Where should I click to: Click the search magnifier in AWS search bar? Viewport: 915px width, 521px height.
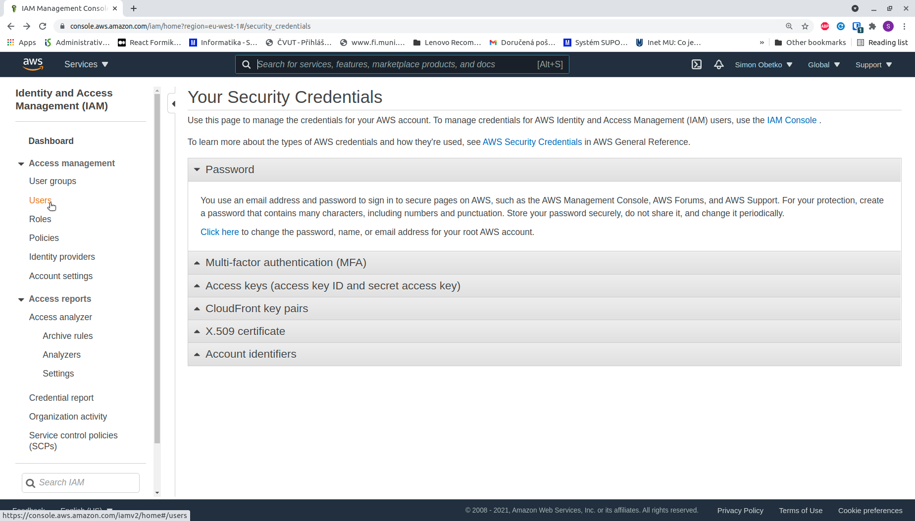246,64
